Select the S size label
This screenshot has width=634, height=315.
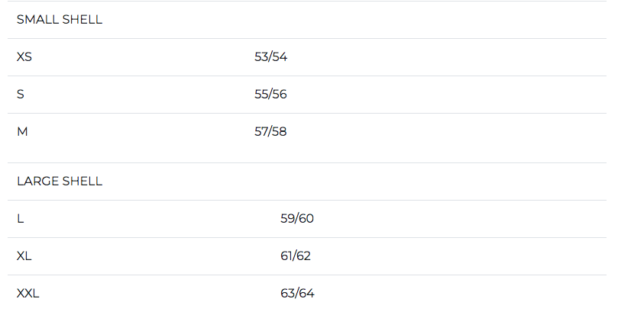click(21, 94)
